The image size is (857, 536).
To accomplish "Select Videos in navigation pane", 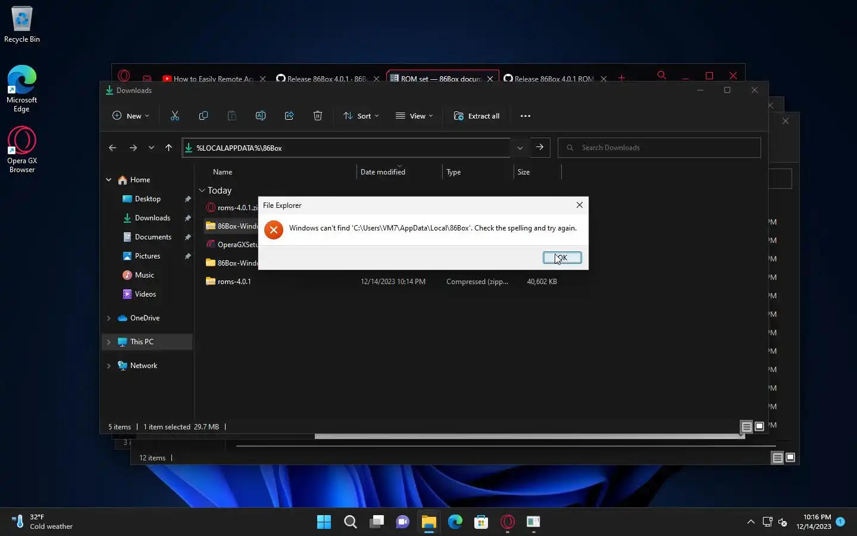I will pos(145,294).
